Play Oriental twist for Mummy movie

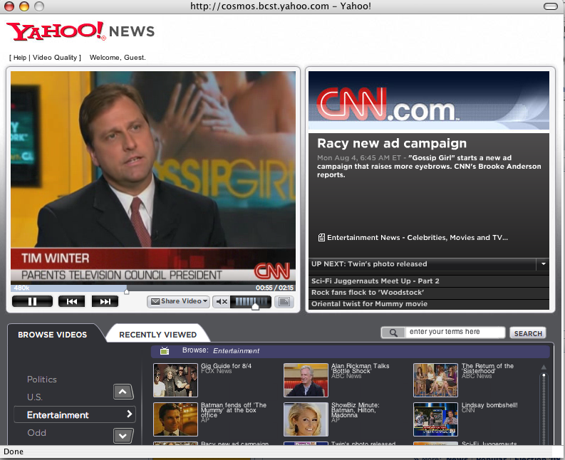pyautogui.click(x=429, y=304)
